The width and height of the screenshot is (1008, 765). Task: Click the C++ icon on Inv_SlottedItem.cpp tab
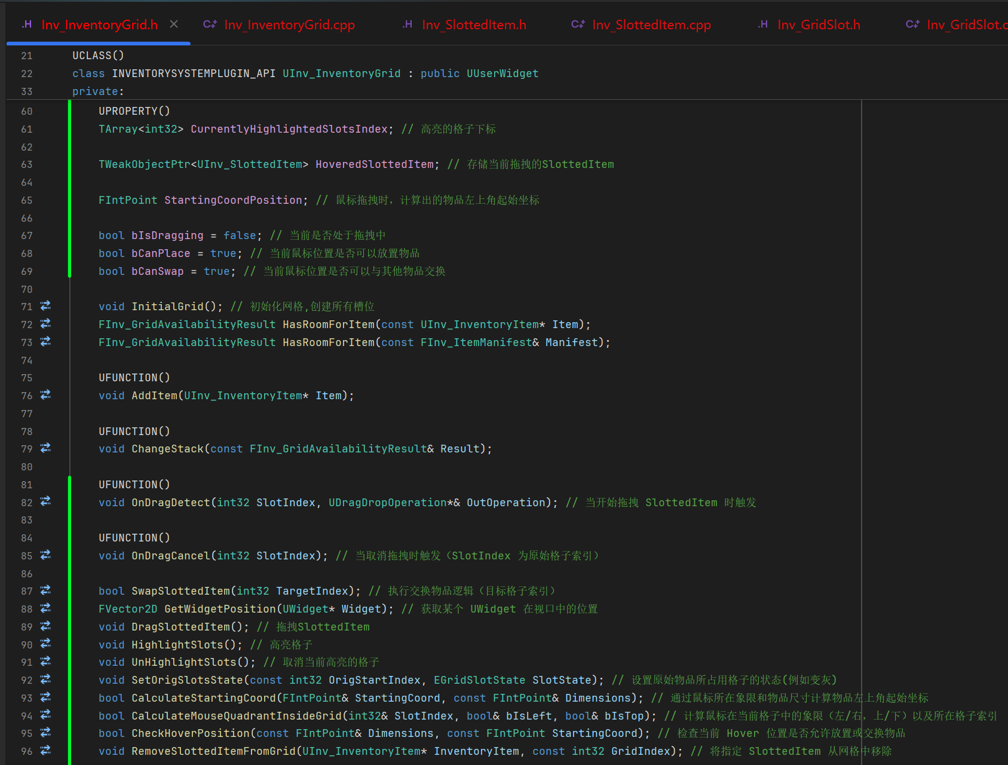coord(578,25)
